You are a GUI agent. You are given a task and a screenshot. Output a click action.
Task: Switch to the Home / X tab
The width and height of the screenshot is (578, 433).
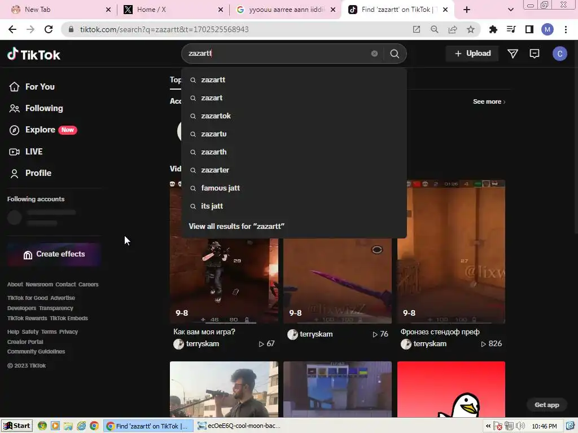coord(173,10)
